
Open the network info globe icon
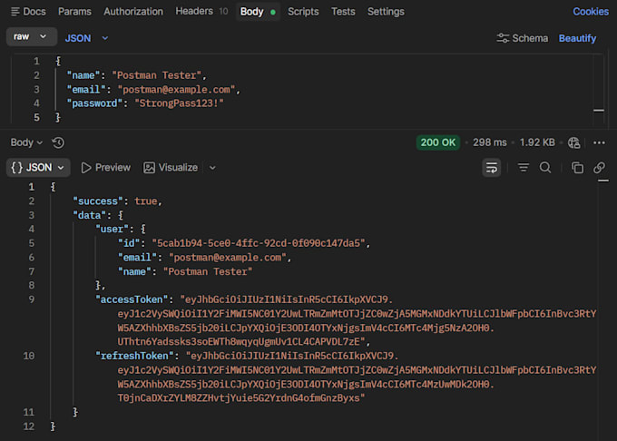(x=573, y=142)
